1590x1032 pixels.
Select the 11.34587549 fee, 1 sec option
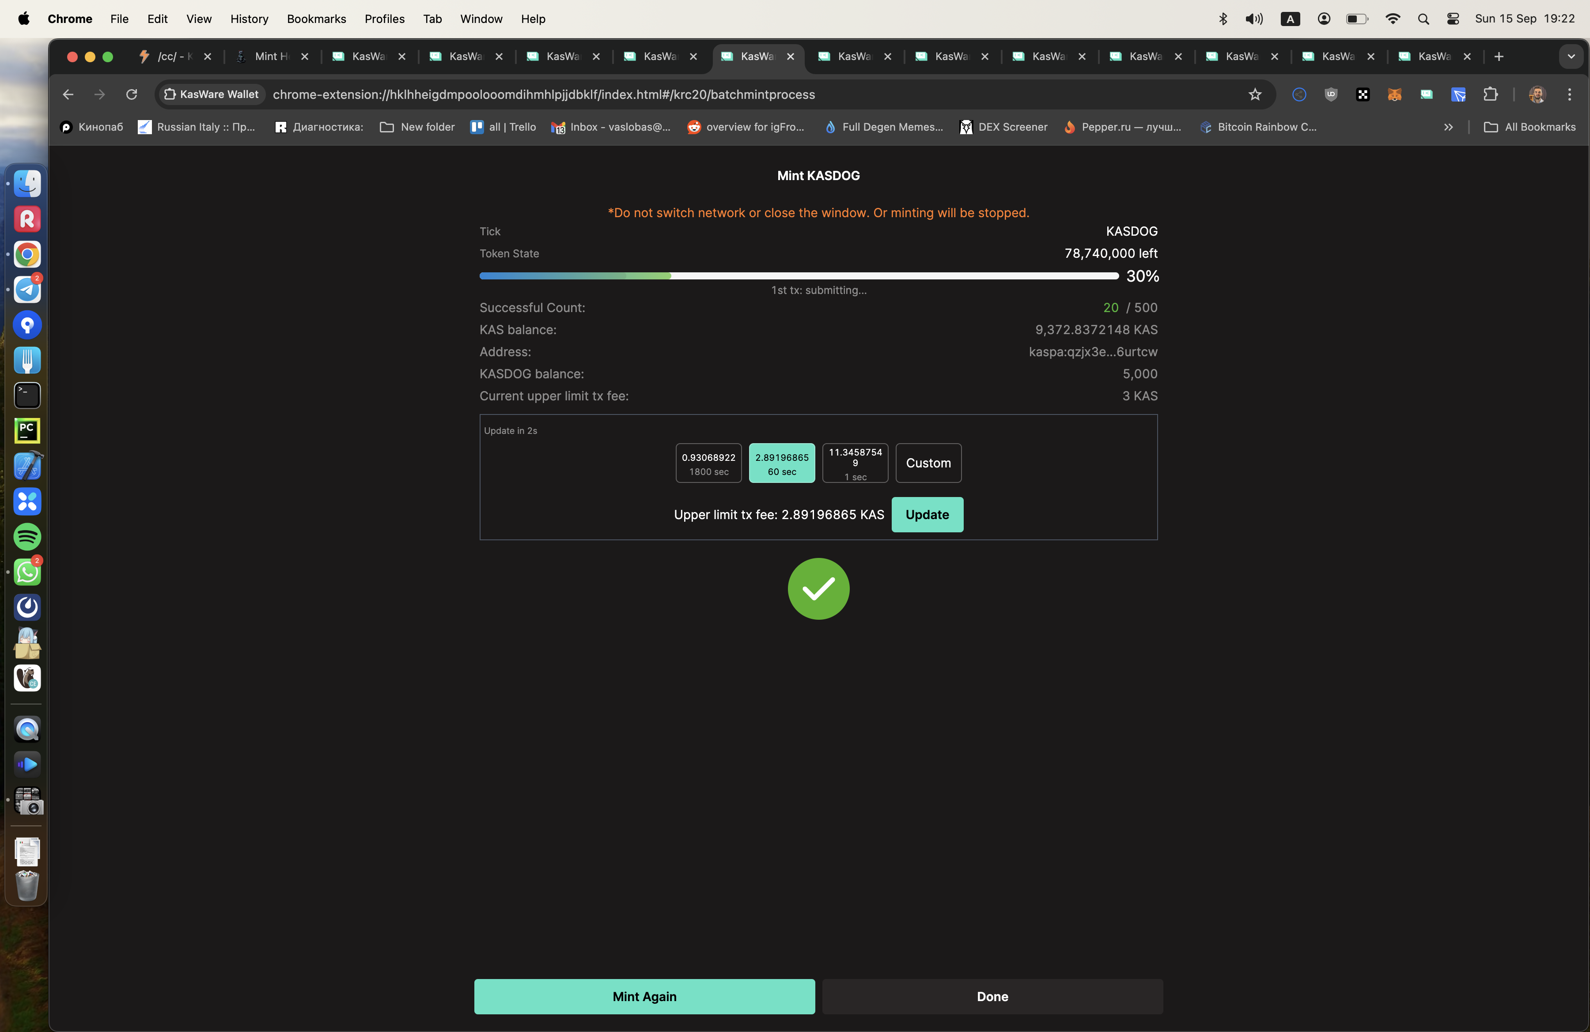[x=855, y=463]
